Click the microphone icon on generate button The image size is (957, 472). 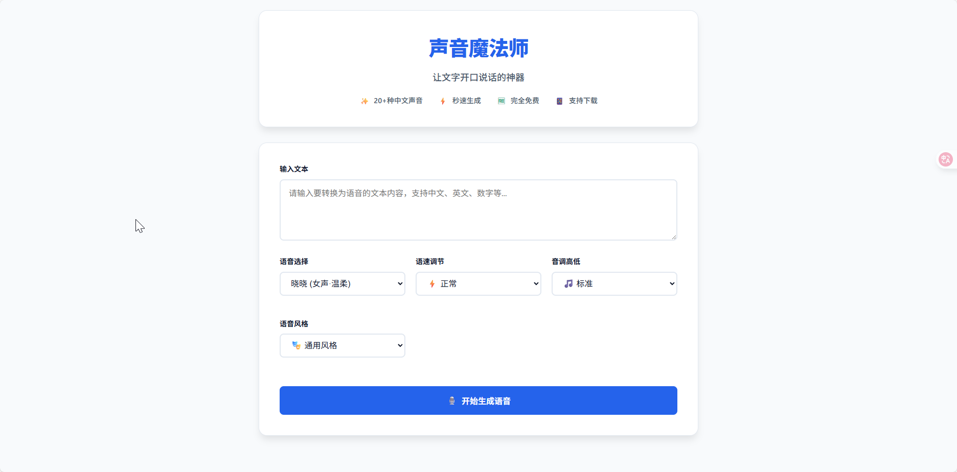point(452,401)
